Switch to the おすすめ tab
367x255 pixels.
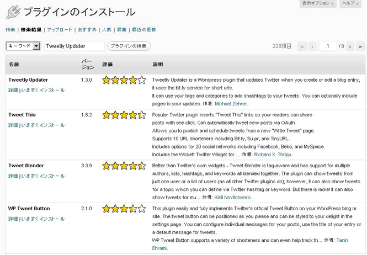[x=87, y=30]
